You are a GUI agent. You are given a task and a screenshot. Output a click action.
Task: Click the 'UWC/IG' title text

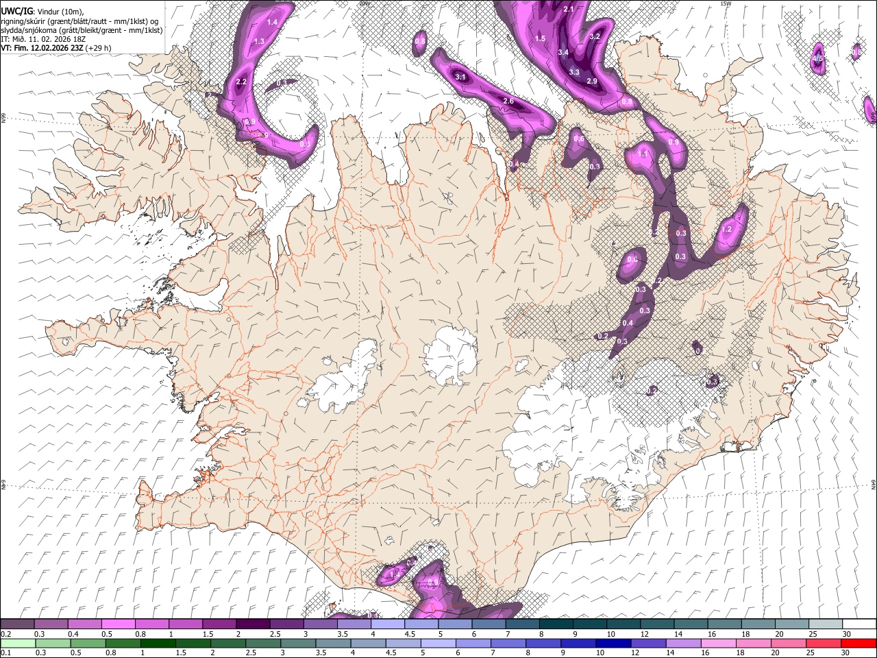[x=16, y=12]
